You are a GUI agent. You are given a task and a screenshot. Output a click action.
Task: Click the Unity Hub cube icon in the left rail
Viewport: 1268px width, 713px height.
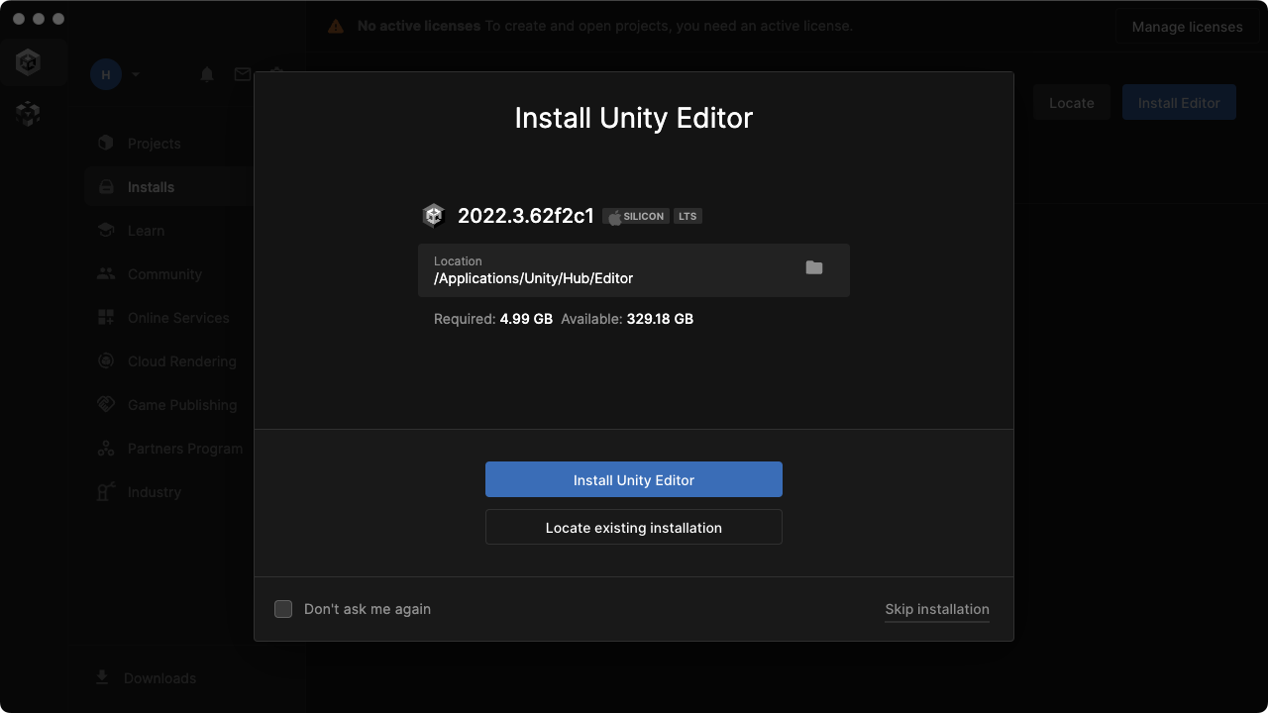[x=28, y=62]
